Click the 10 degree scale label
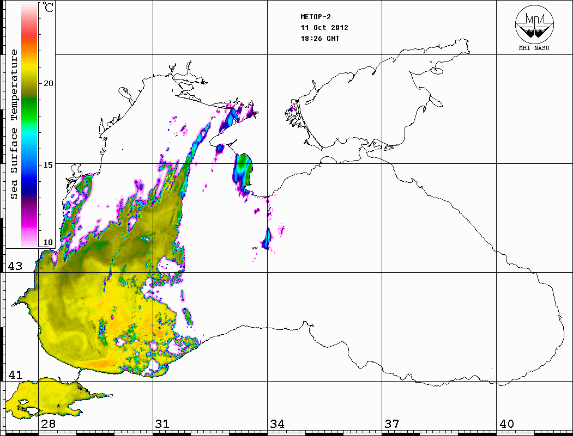573x436 pixels. tap(48, 242)
